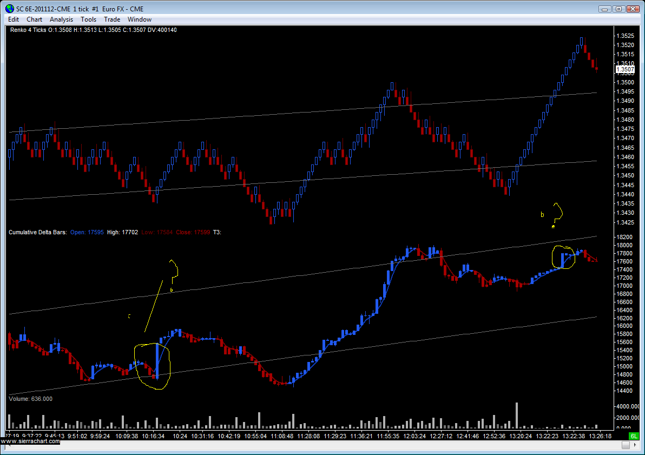
Task: Maximize the Sierra Chart window
Action: [x=618, y=9]
